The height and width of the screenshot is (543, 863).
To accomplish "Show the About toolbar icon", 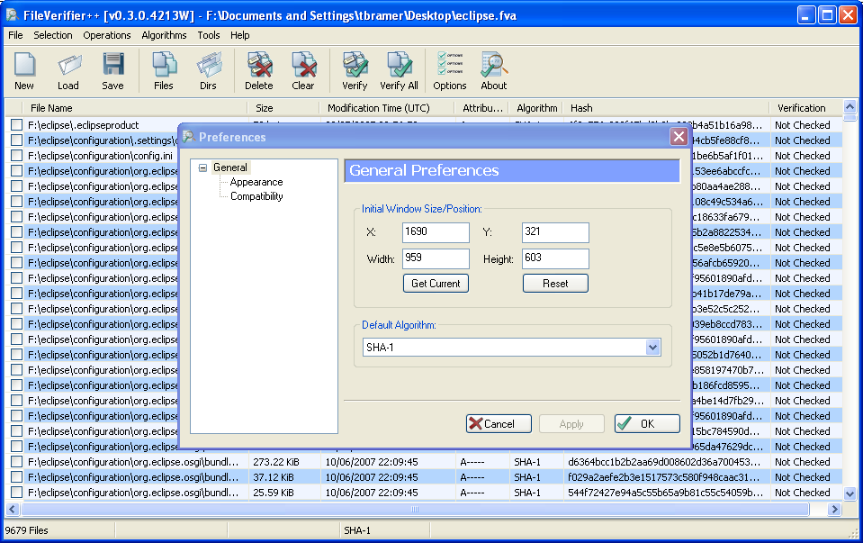I will pyautogui.click(x=494, y=70).
